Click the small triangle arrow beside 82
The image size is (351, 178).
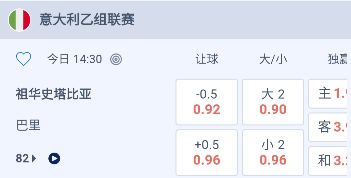(34, 159)
